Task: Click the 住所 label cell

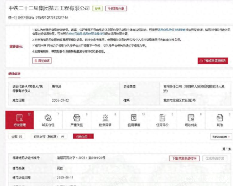Action: pyautogui.click(x=139, y=101)
